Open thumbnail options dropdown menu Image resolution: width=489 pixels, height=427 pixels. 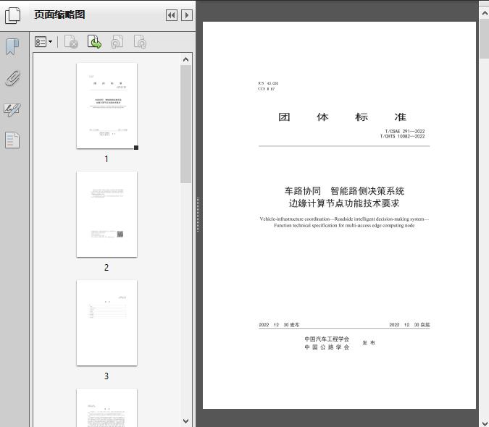[43, 42]
